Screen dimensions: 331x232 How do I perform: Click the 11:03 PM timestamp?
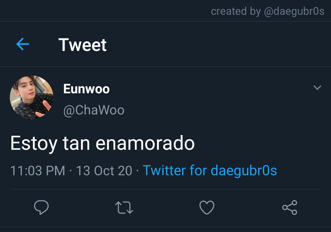coord(38,171)
